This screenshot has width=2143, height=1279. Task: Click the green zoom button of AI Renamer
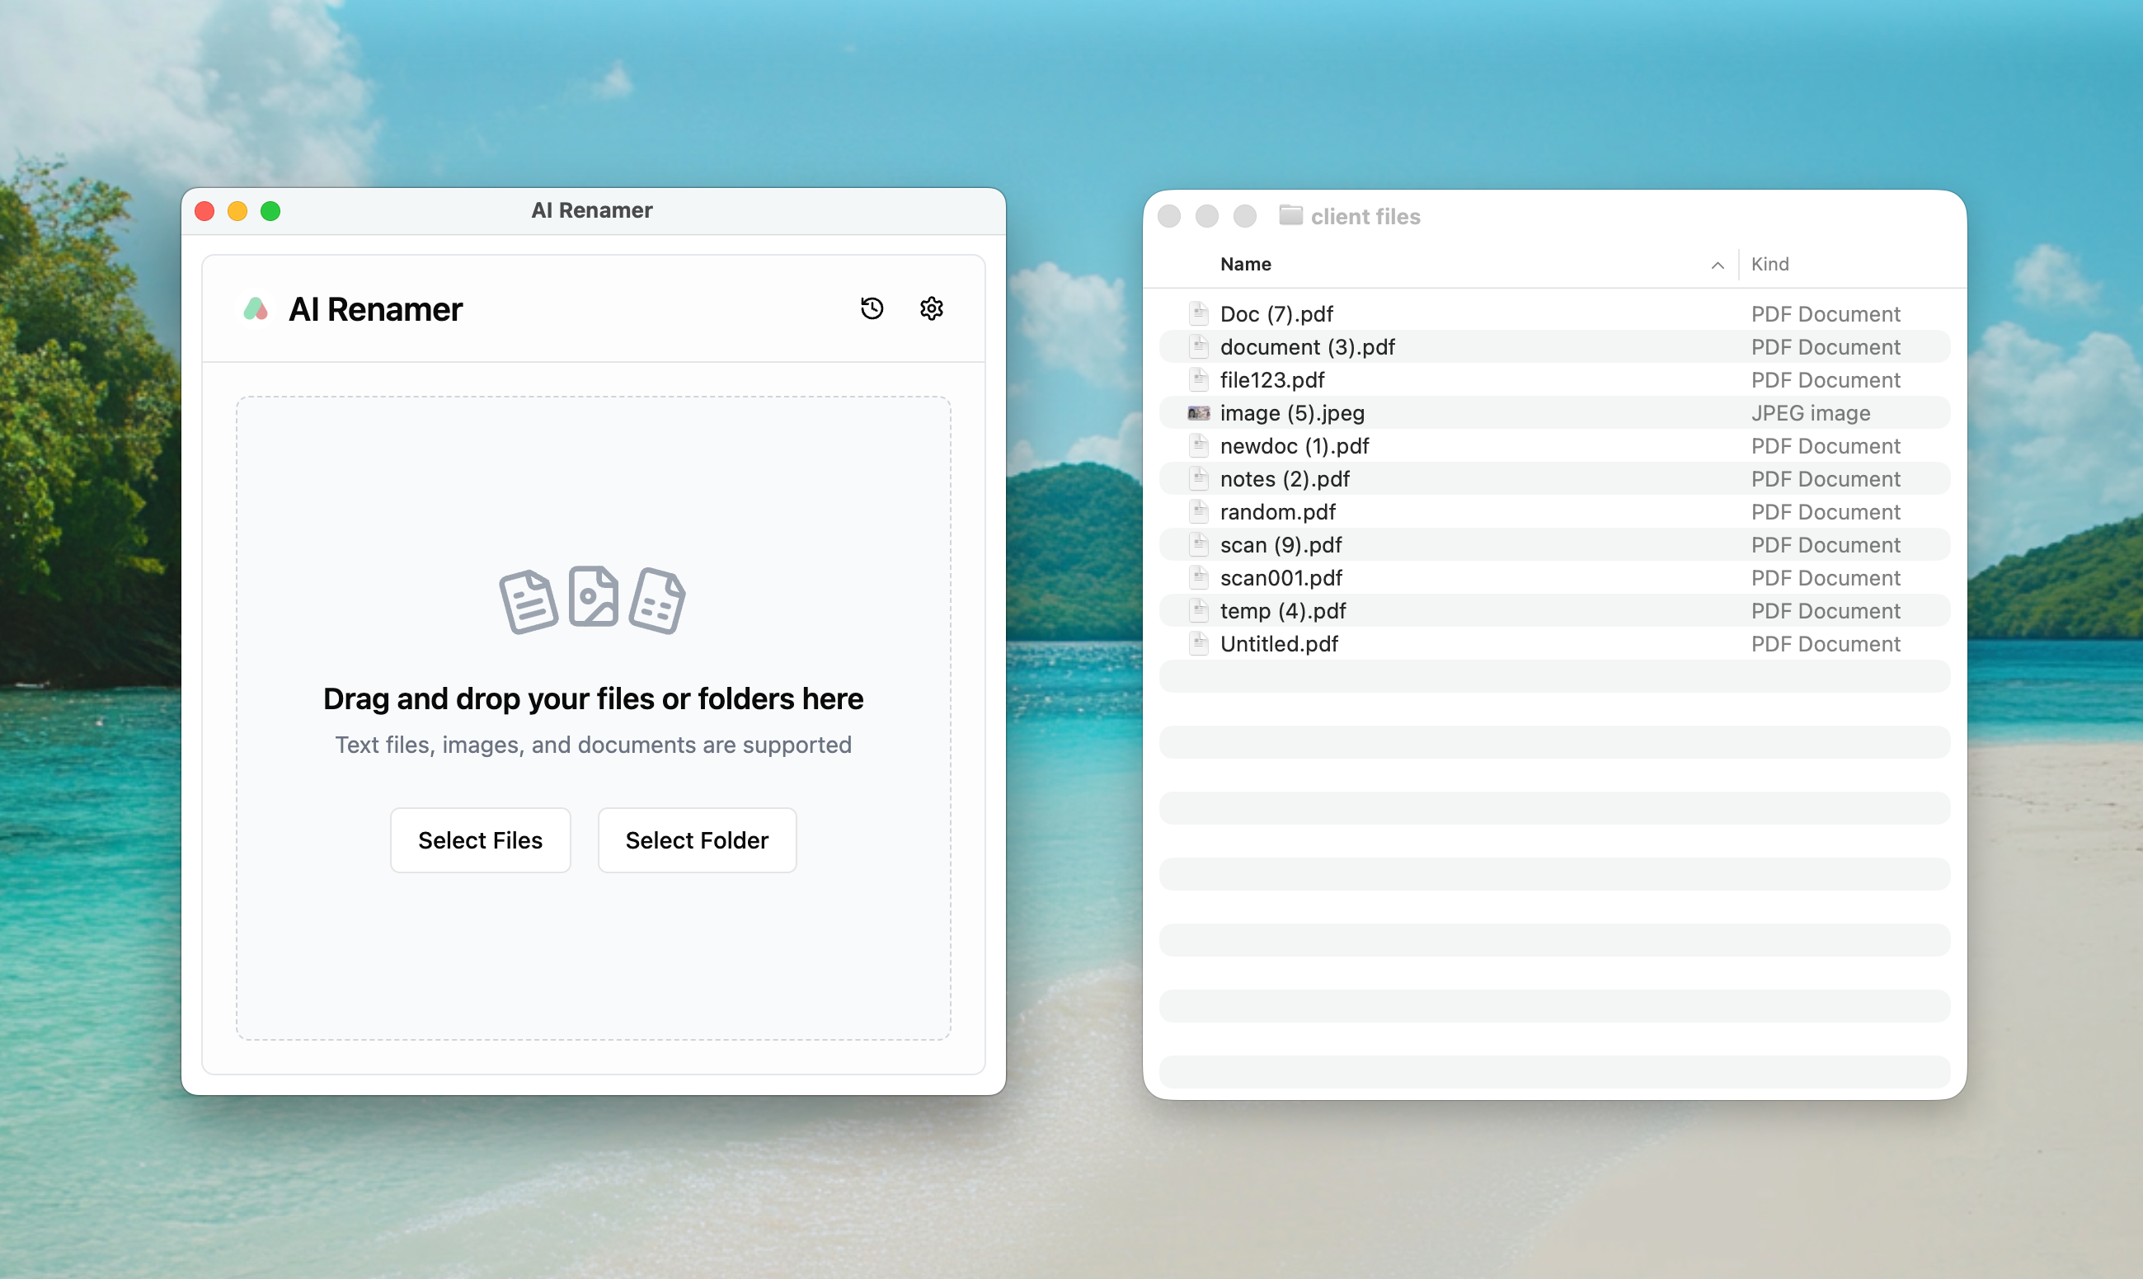coord(270,211)
